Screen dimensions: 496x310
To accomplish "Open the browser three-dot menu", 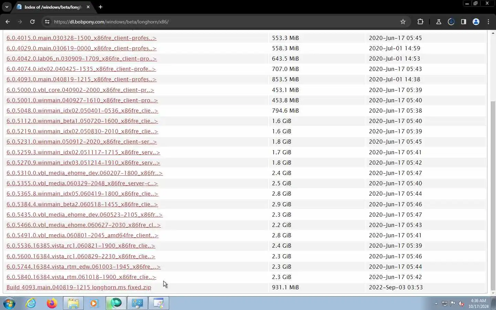I will [x=488, y=22].
